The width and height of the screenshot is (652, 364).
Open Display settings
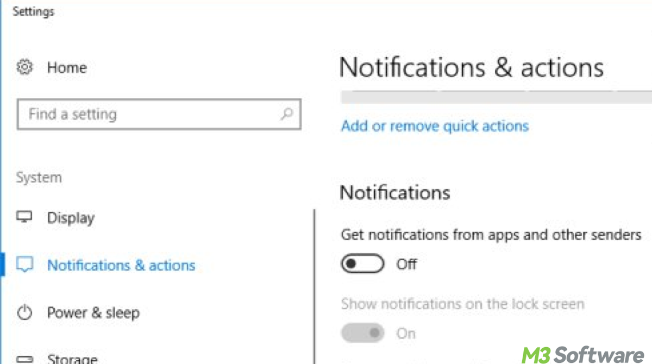71,218
